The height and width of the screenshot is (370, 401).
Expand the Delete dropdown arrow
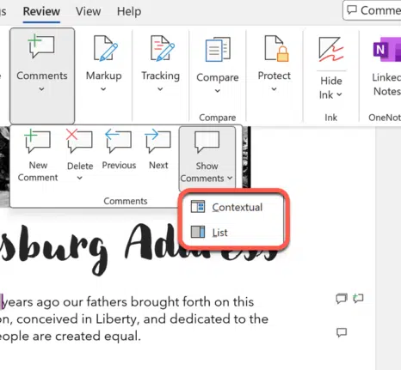tap(80, 178)
